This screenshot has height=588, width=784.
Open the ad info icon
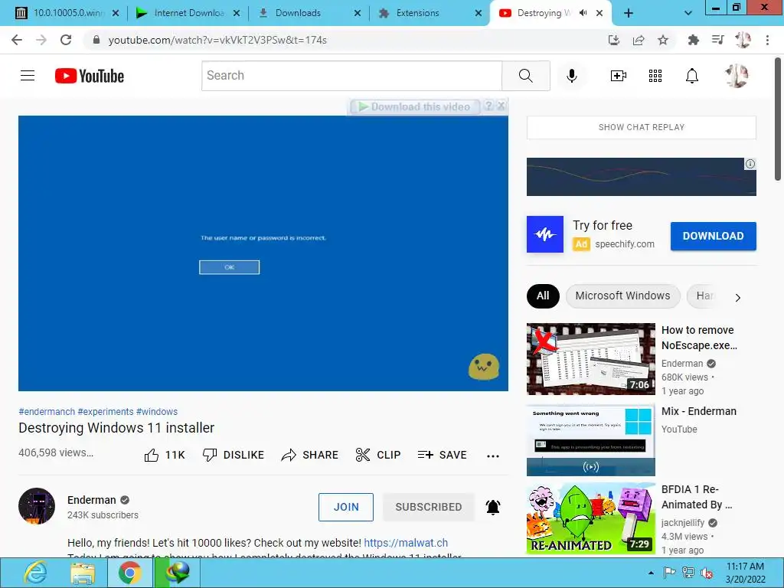click(750, 164)
